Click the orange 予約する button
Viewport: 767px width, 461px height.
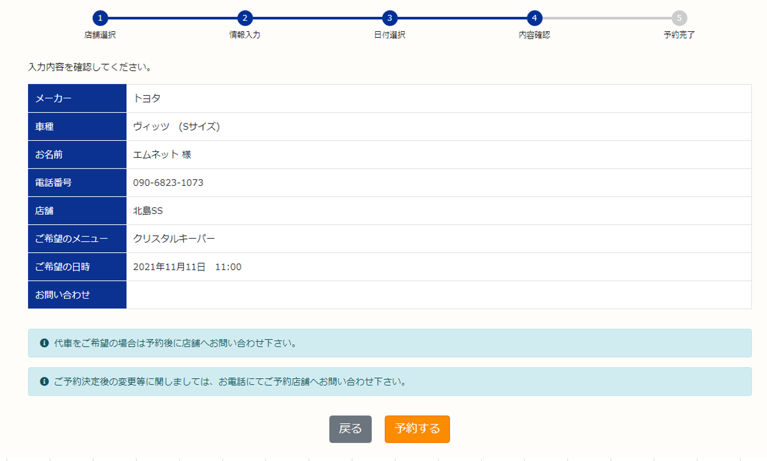(417, 429)
